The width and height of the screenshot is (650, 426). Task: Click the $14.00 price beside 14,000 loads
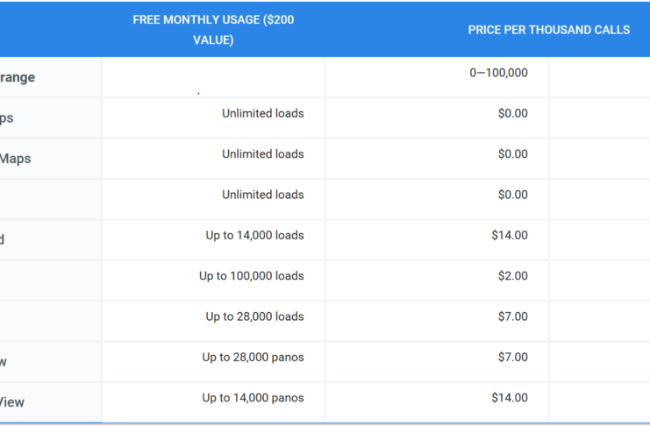[510, 236]
